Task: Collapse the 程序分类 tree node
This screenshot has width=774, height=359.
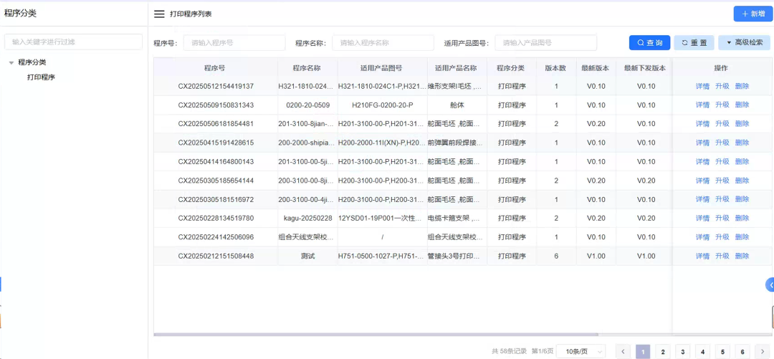Action: point(11,62)
